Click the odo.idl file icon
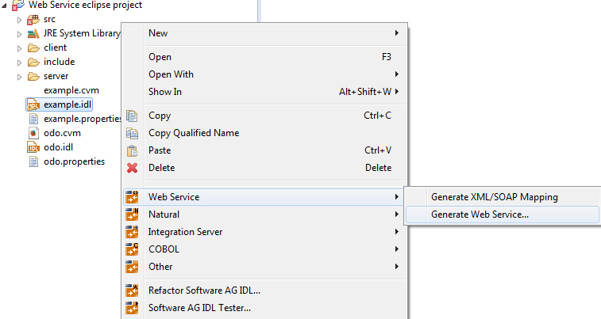The image size is (601, 319). (33, 147)
